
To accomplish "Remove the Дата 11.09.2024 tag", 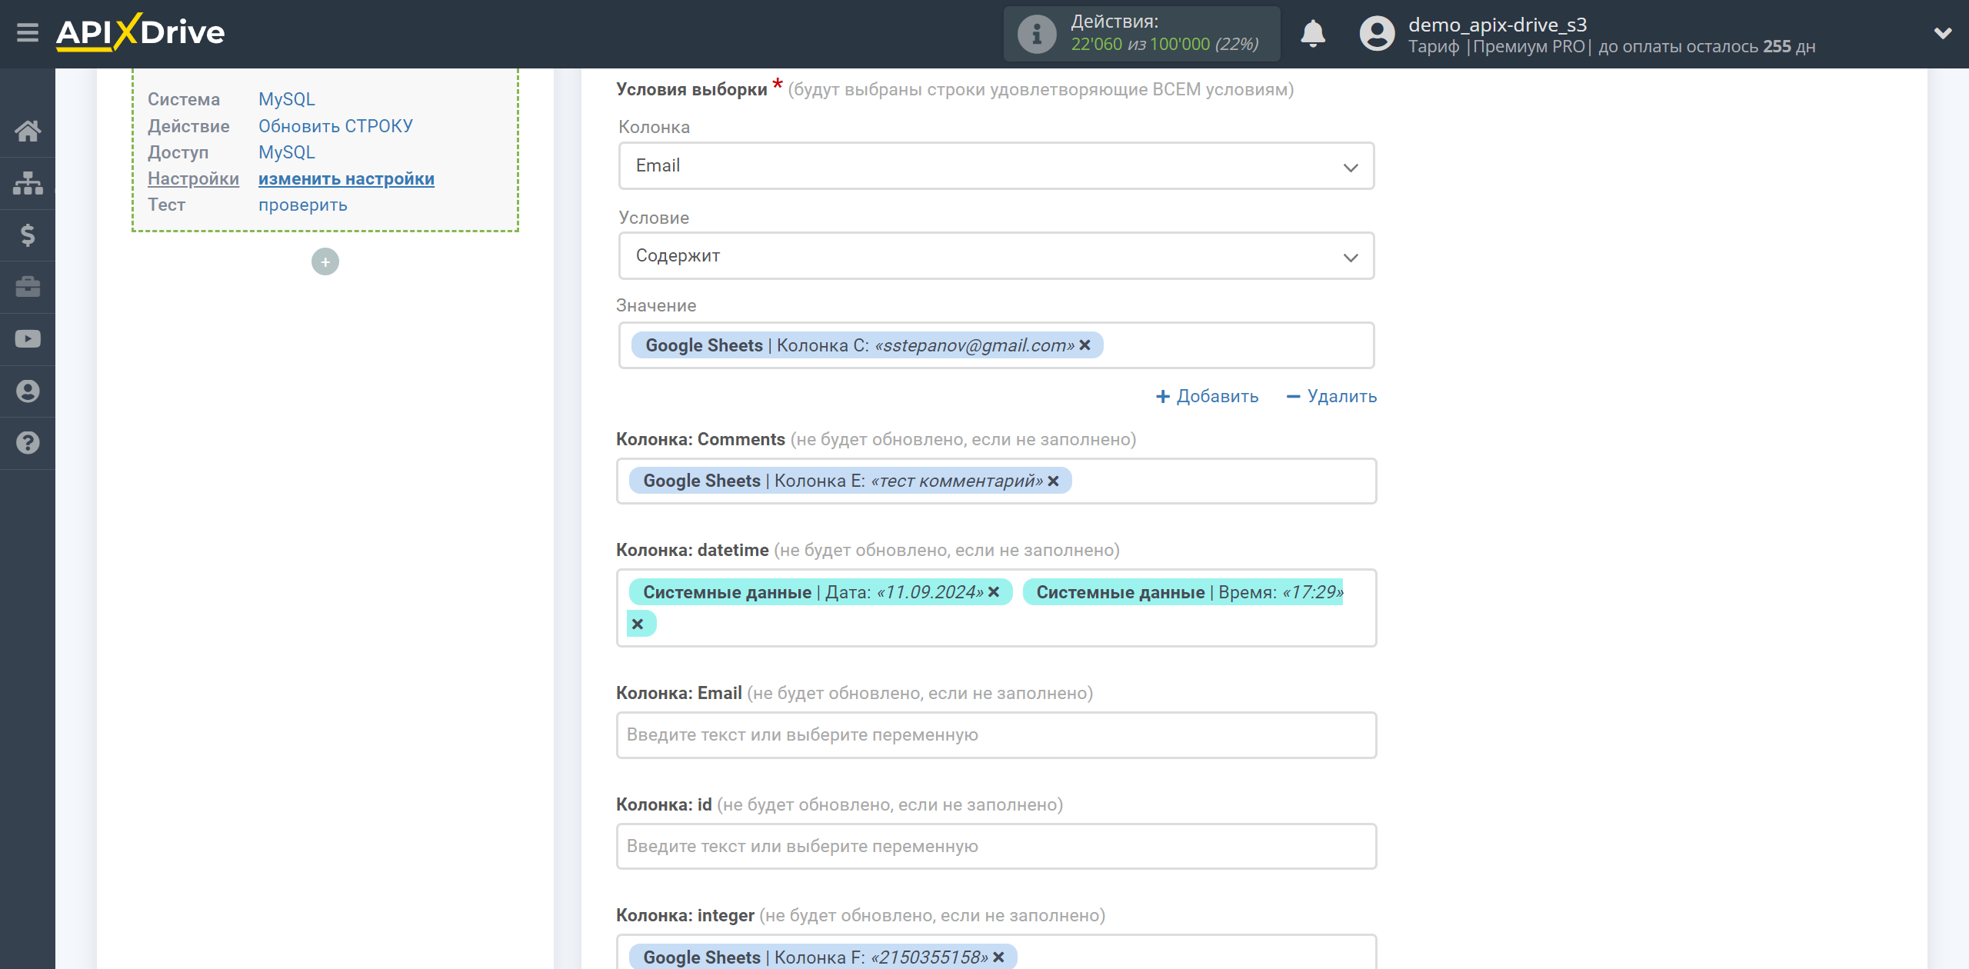I will 994,592.
